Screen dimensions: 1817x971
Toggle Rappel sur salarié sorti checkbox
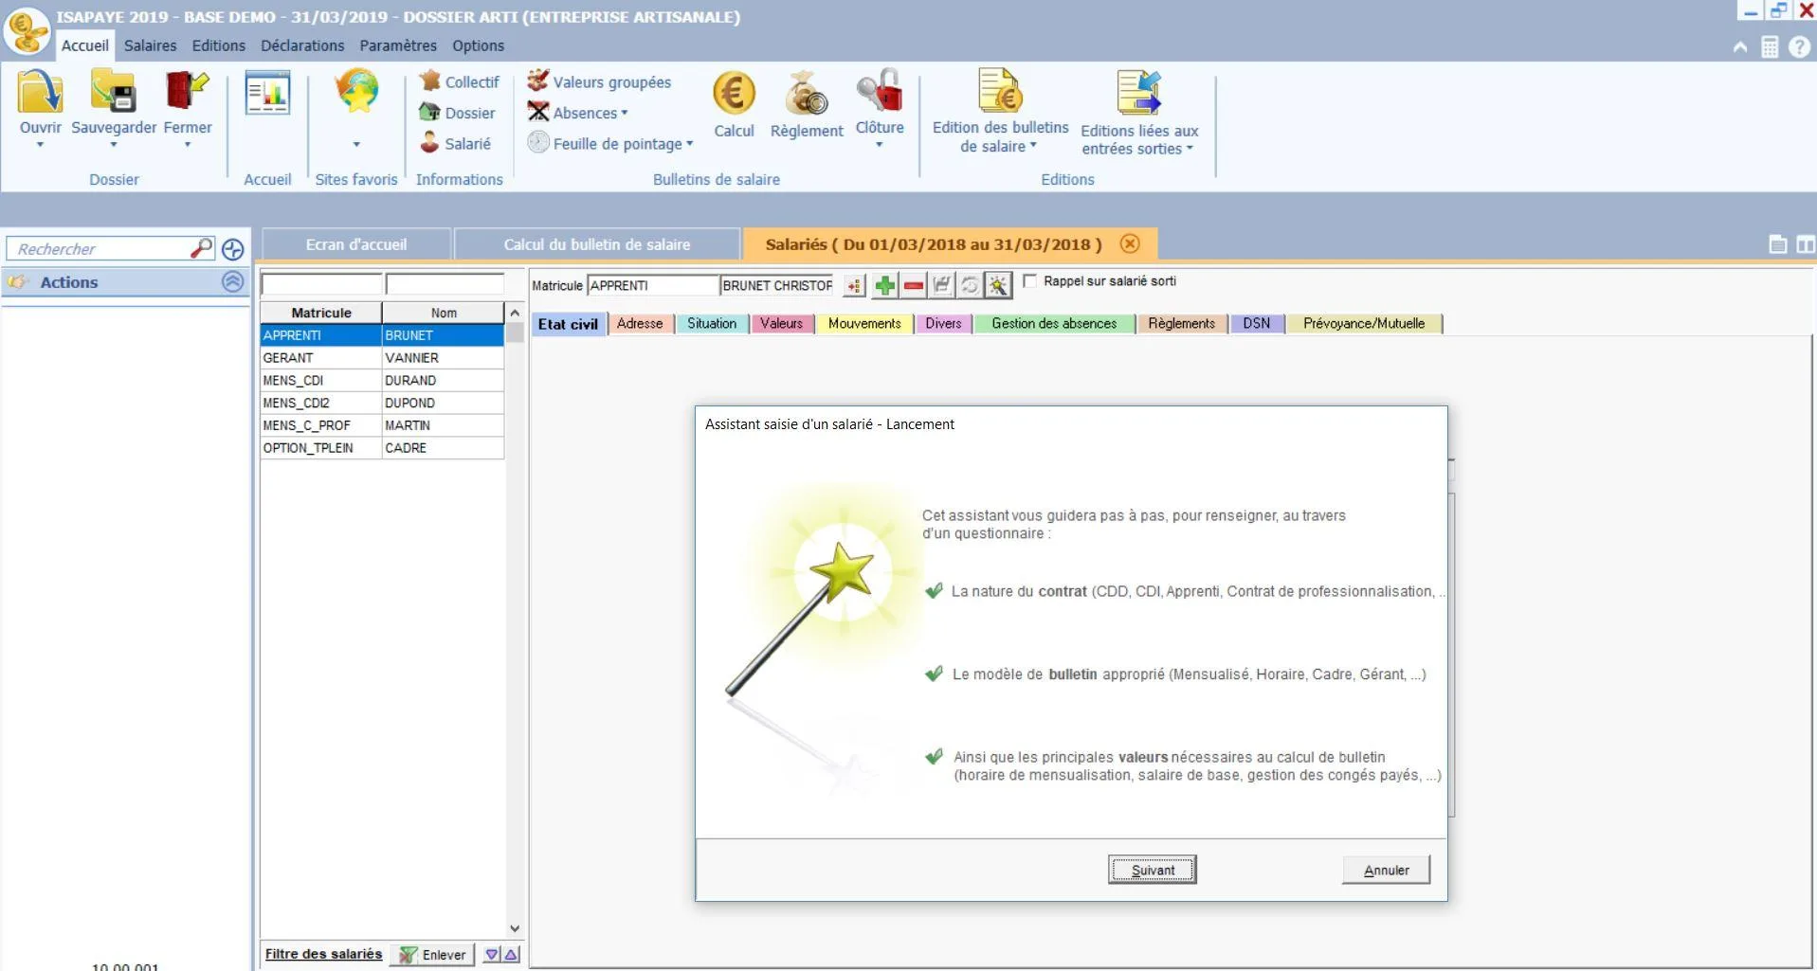[x=1030, y=280]
